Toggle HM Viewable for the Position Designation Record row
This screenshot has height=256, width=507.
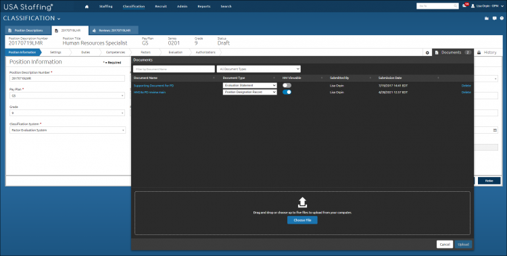point(287,92)
